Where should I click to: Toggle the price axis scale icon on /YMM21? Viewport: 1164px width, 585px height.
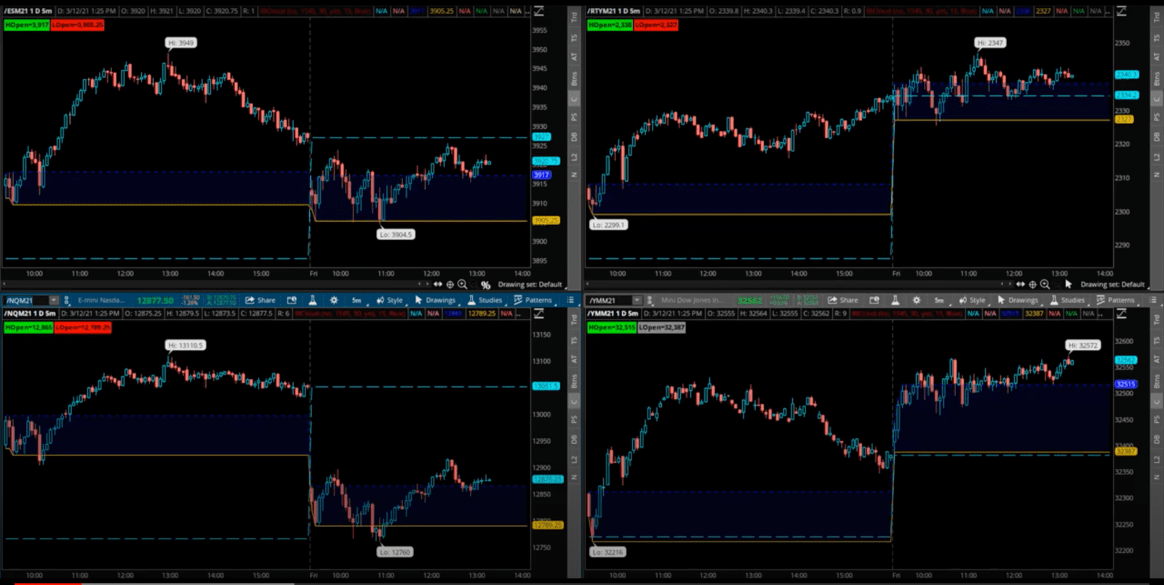pos(1122,314)
